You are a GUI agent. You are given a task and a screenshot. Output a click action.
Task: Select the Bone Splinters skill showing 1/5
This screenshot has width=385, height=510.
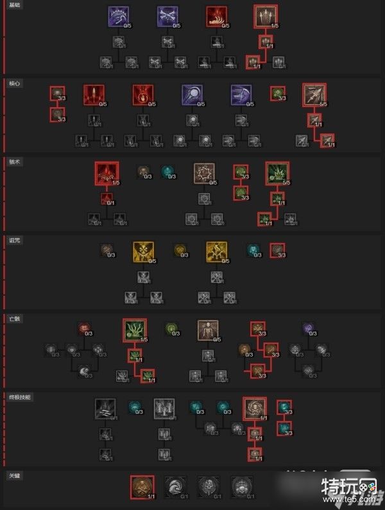click(266, 16)
